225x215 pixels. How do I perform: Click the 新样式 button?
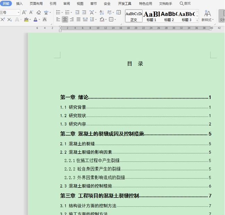click(x=208, y=16)
